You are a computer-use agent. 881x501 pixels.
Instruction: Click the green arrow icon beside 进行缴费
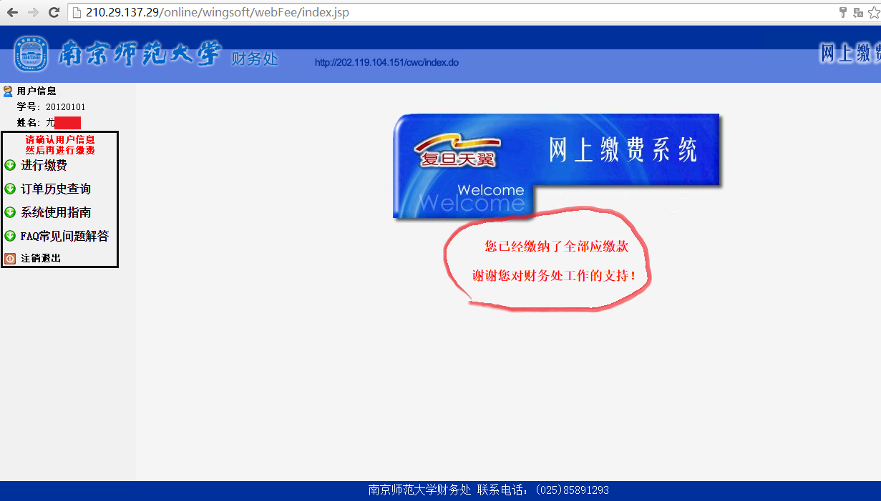point(10,166)
